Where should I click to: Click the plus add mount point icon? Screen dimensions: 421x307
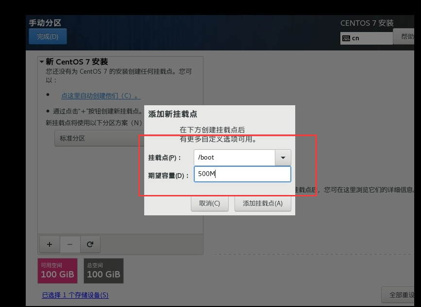(50, 244)
